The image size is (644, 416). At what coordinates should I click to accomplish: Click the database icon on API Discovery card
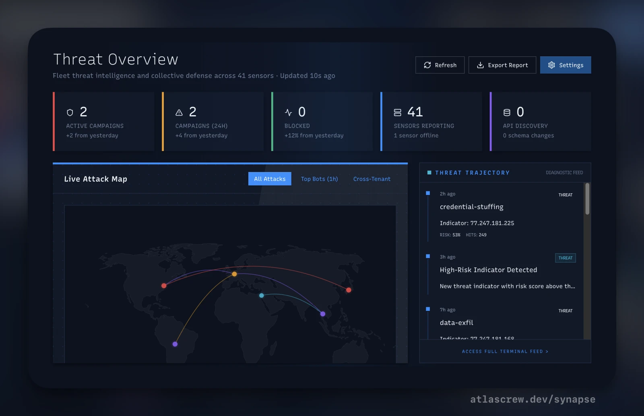pos(507,112)
